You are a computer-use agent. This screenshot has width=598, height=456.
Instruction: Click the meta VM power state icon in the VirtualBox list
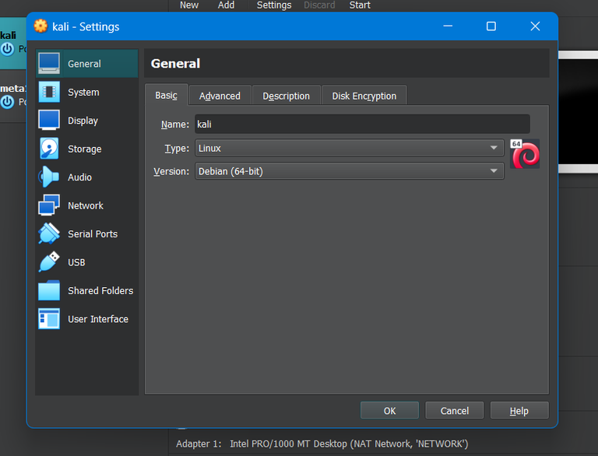(7, 102)
